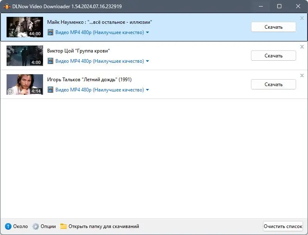Select the title Виктор Цой "Группа крови"
This screenshot has width=308, height=235.
click(x=78, y=51)
